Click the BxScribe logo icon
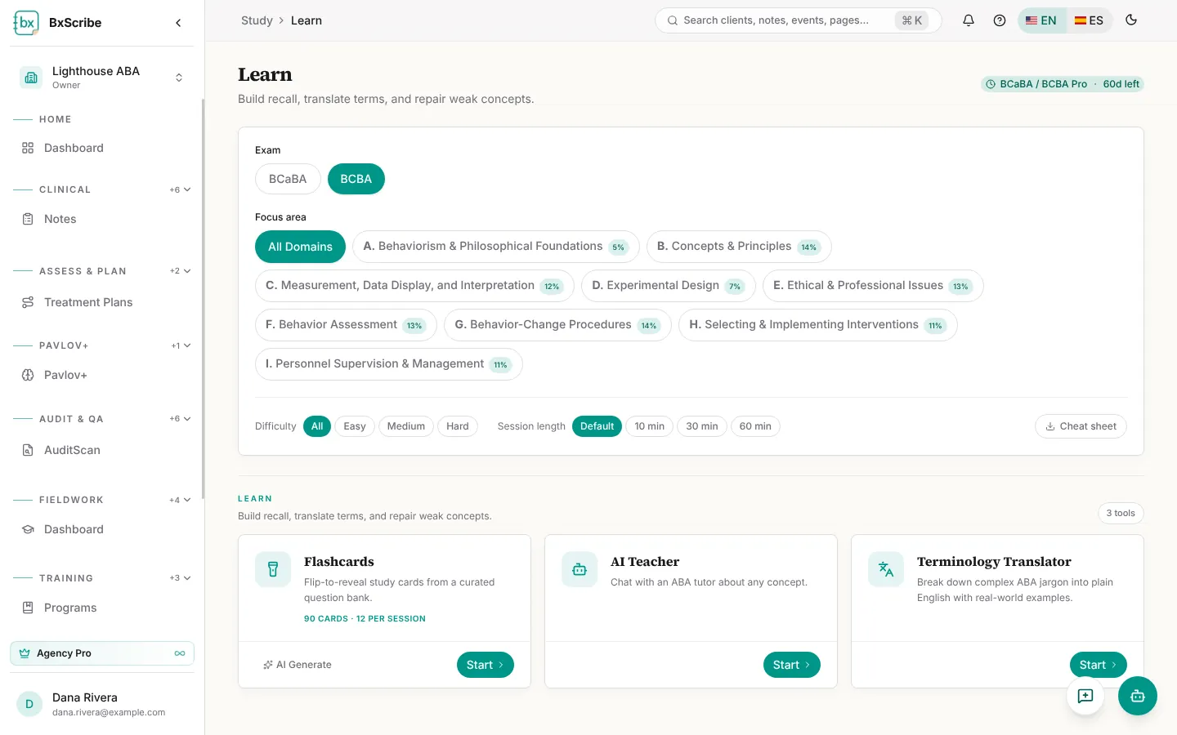 tap(26, 23)
